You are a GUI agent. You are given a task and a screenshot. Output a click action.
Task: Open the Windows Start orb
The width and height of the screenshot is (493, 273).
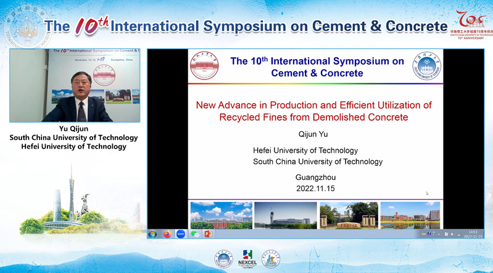coord(152,234)
